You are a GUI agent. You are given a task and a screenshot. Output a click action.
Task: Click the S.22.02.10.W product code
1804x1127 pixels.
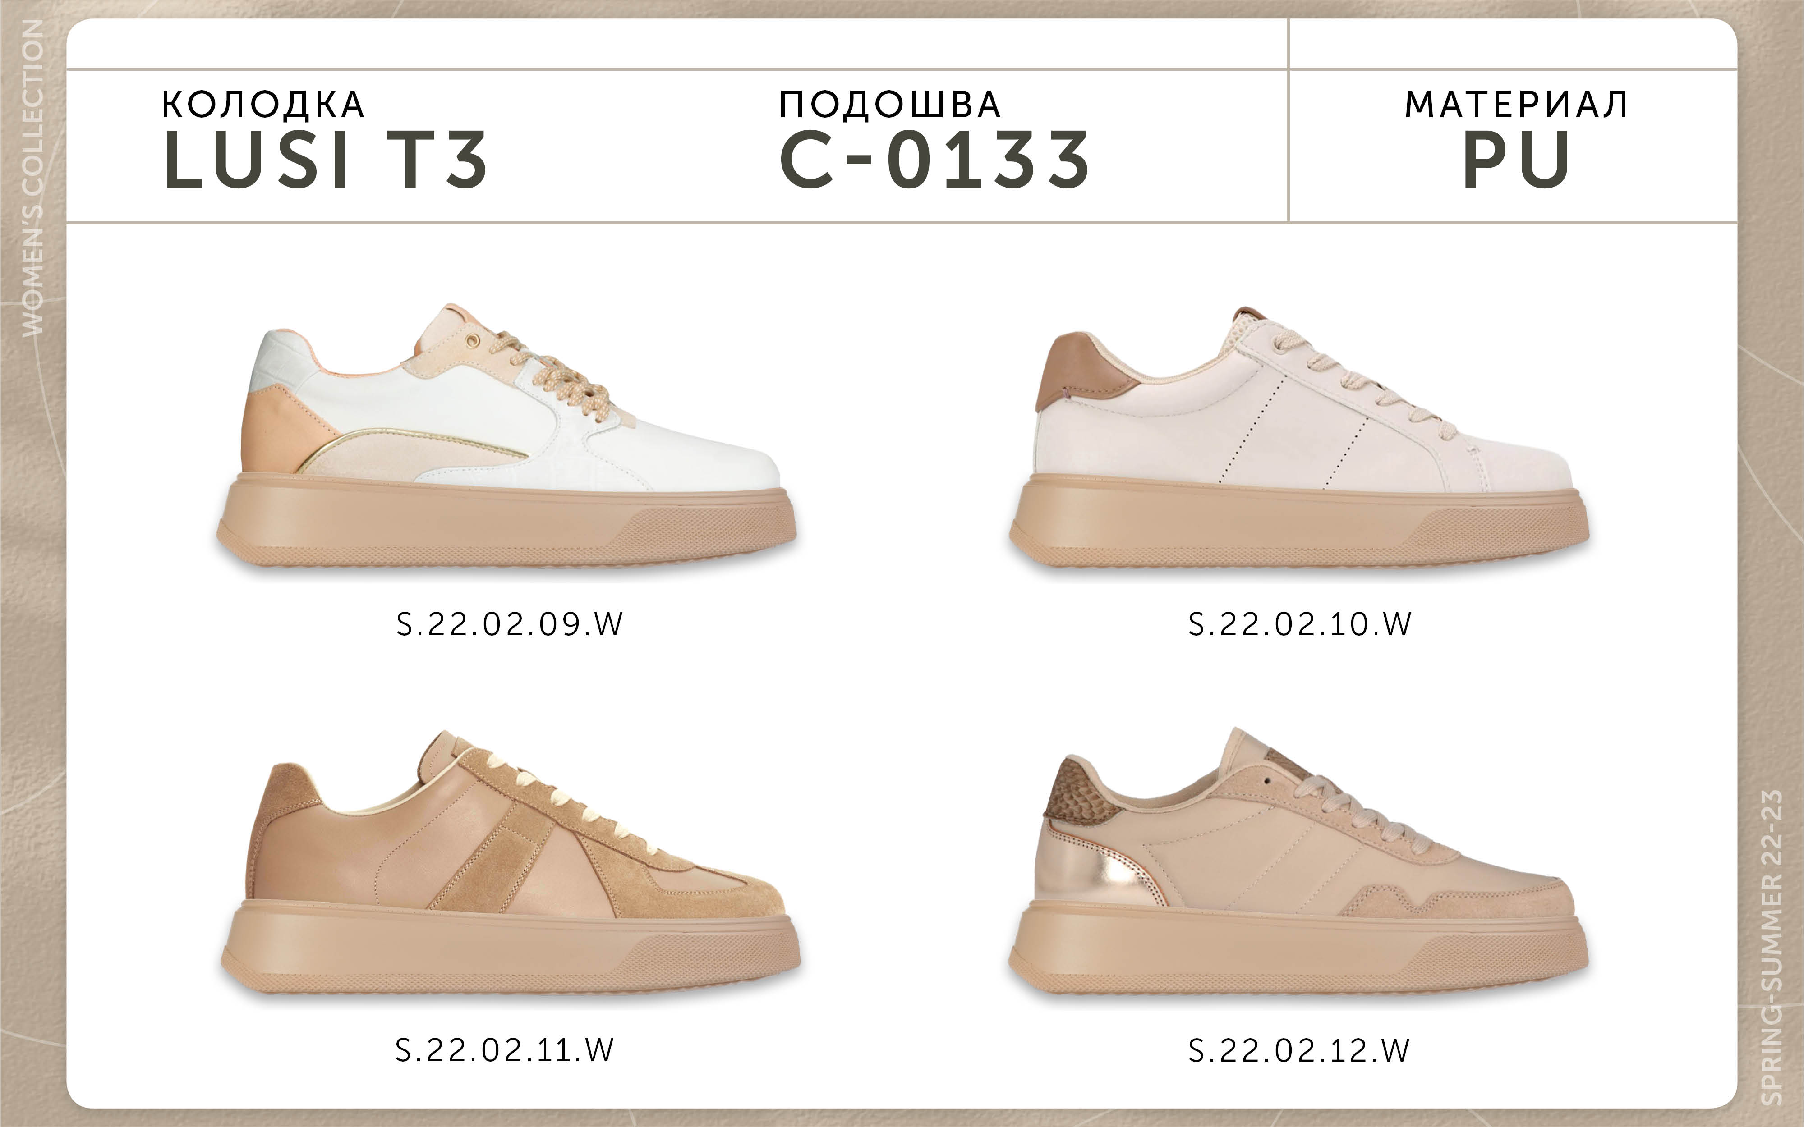coord(1299,624)
